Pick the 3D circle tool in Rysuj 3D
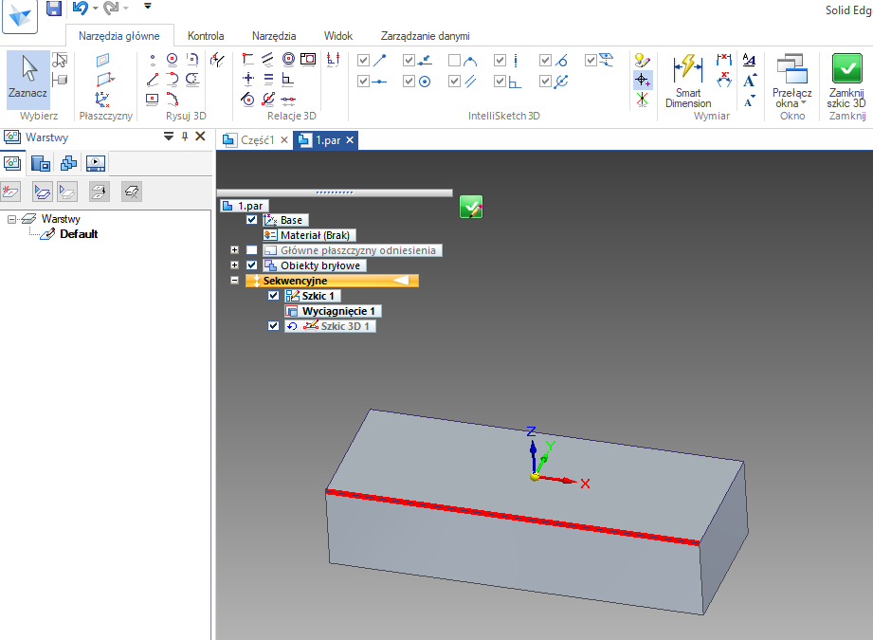Screen dimensions: 873x640 pos(172,60)
